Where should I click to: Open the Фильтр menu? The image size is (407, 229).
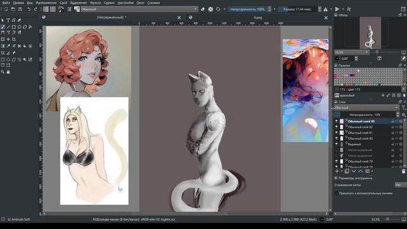(x=95, y=3)
